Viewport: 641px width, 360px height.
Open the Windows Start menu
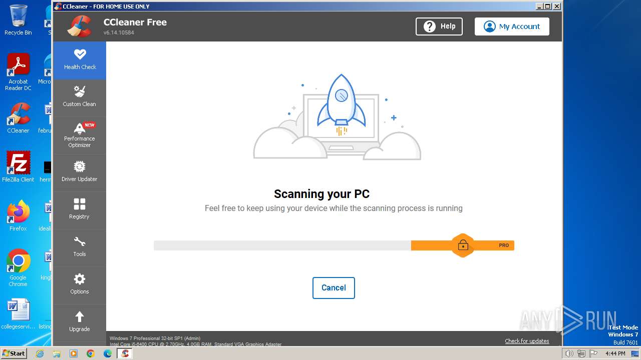[x=14, y=353]
